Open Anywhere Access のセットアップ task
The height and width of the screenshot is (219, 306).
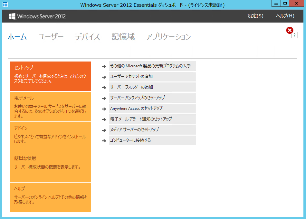153,108
